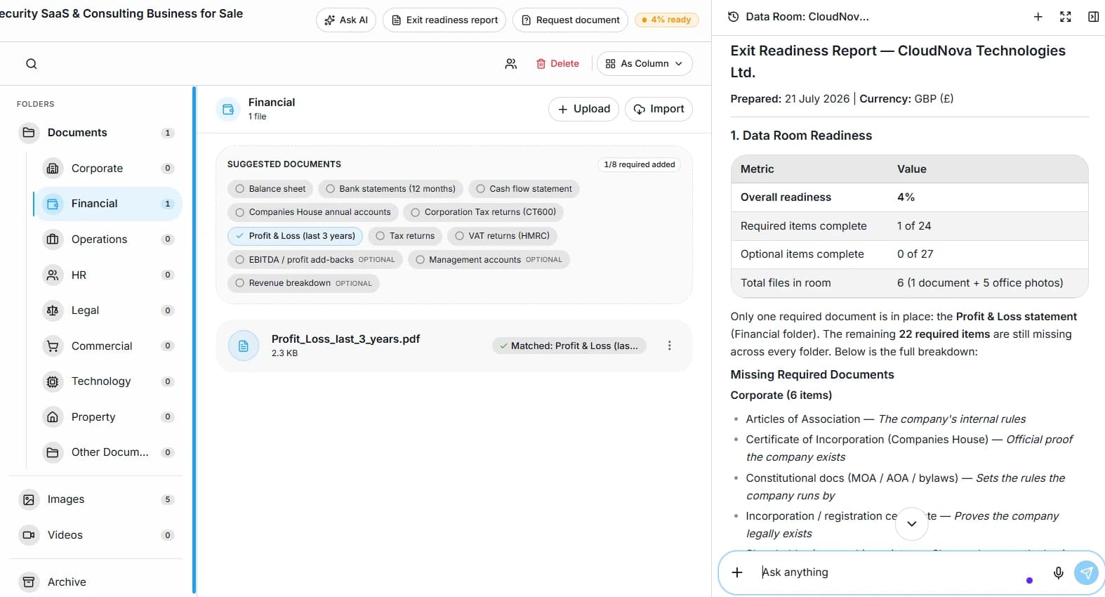Select the Tax returns chip
Screen dimensions: 1105x597
point(405,236)
